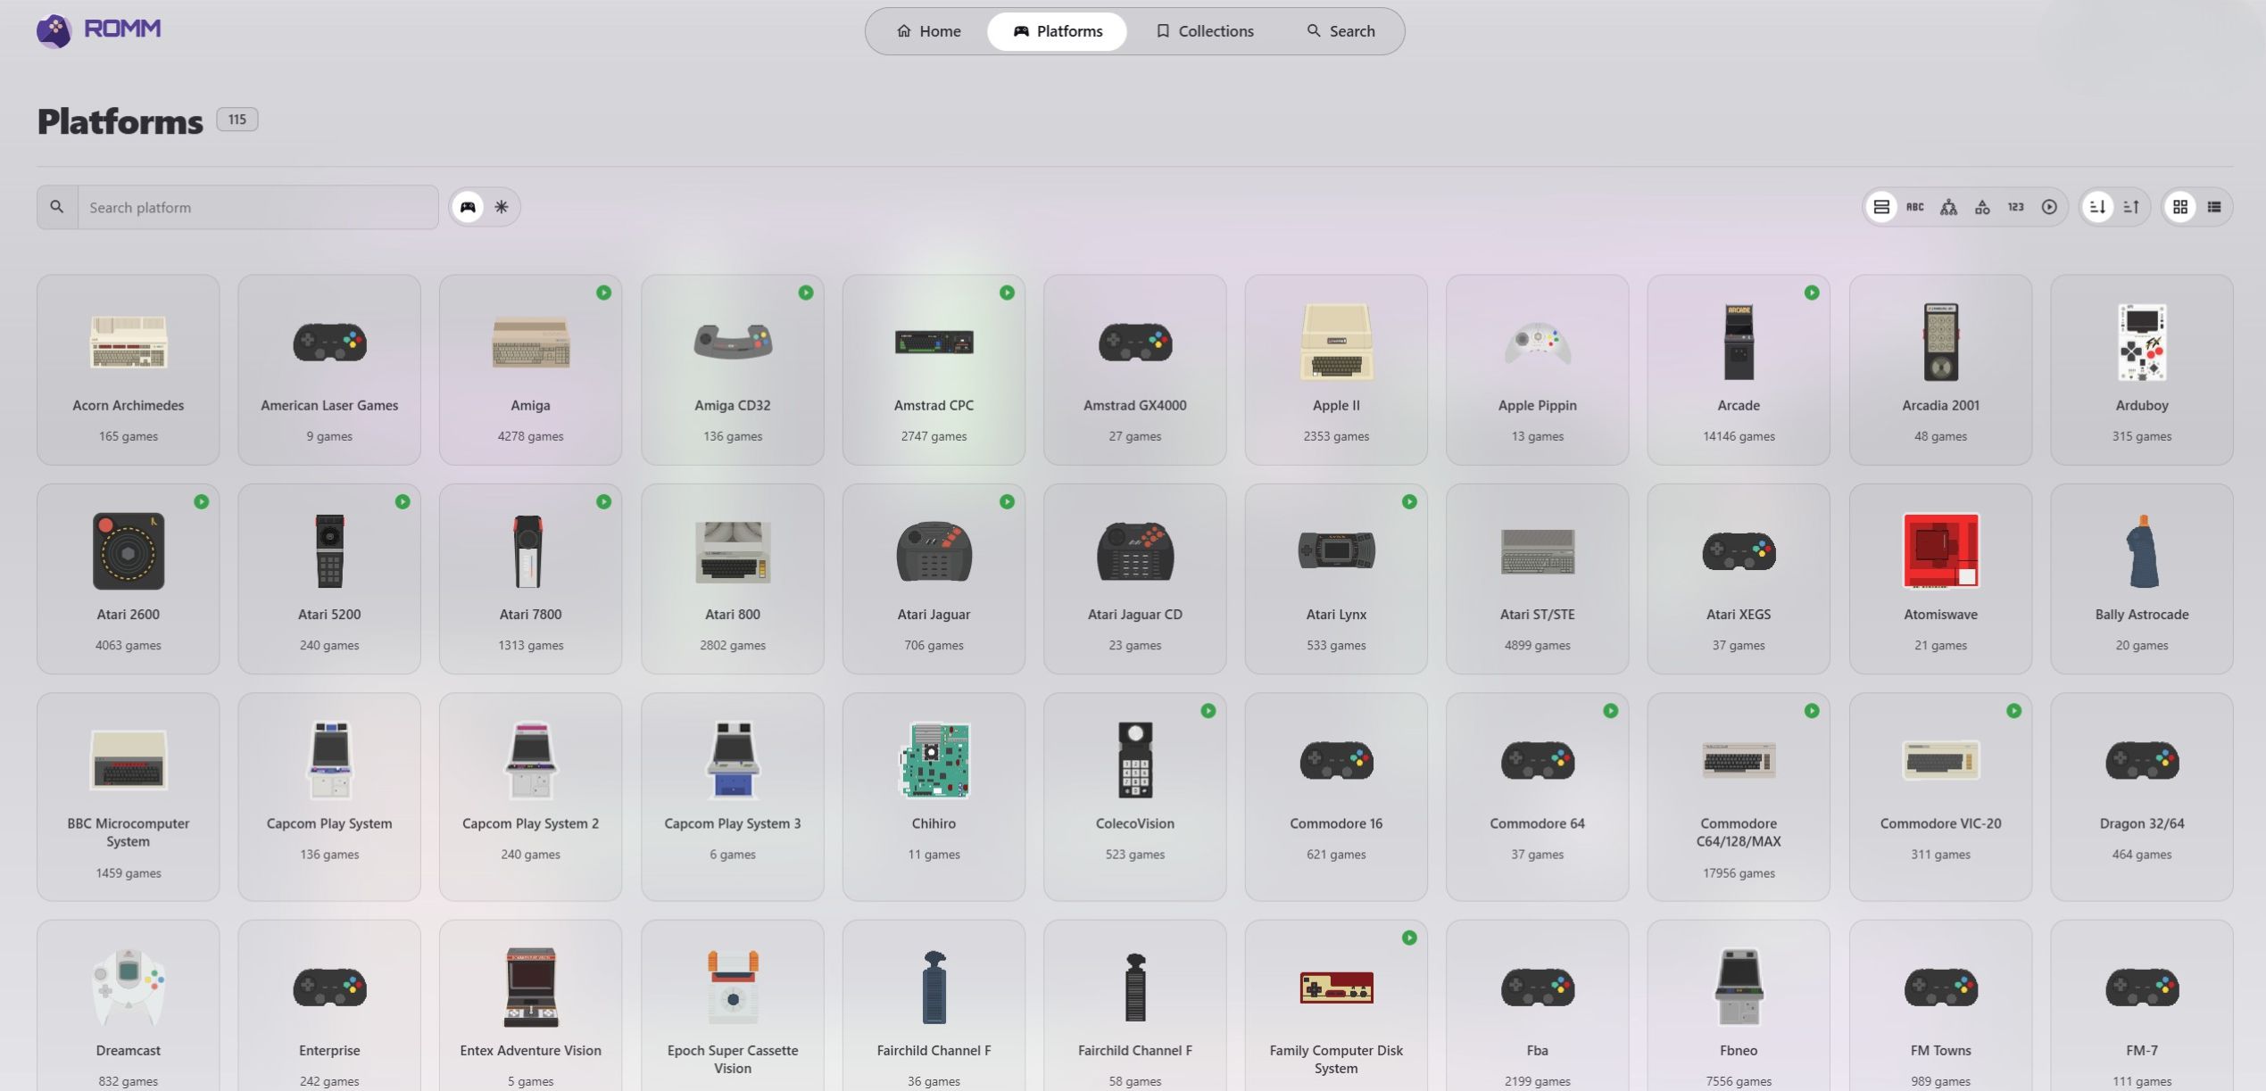Group platforms by category shapes icon
The image size is (2266, 1091).
coord(1982,207)
